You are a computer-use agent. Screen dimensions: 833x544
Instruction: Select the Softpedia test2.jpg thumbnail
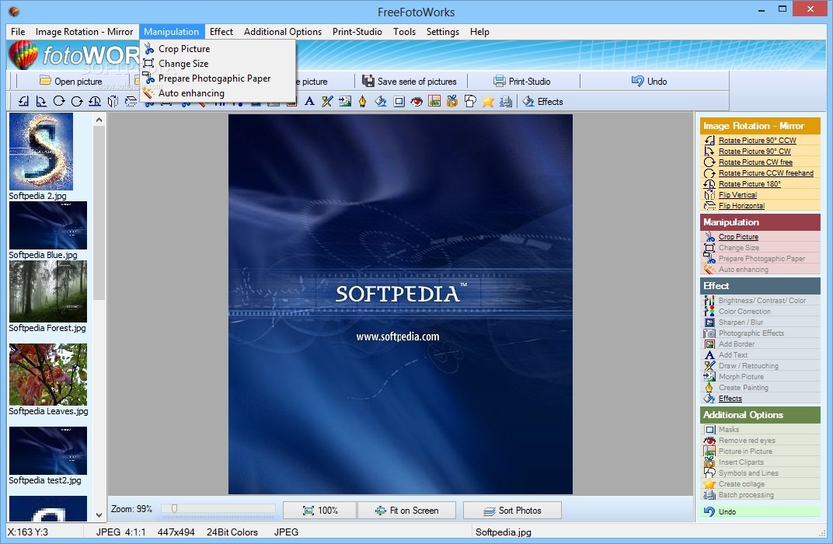(x=48, y=451)
